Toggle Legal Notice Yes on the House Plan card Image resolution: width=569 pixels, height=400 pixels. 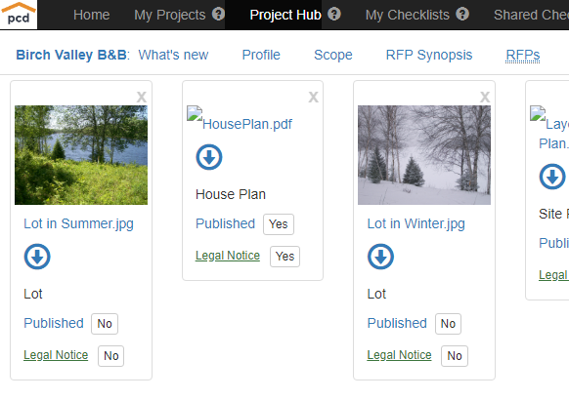pos(284,257)
